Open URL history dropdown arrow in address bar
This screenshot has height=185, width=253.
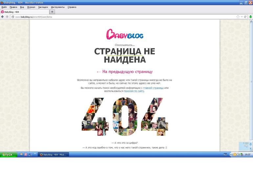[242, 17]
